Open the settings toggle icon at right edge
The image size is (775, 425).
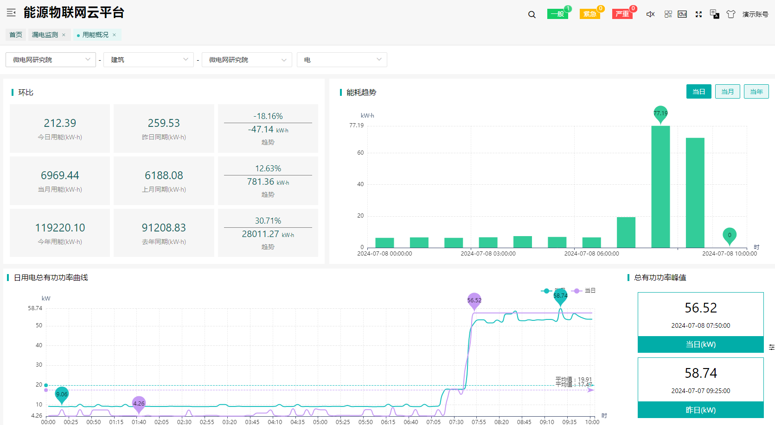click(771, 347)
